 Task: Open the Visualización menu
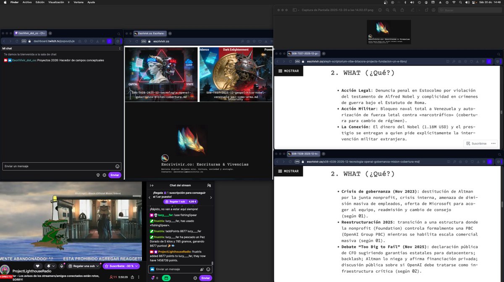click(x=56, y=2)
